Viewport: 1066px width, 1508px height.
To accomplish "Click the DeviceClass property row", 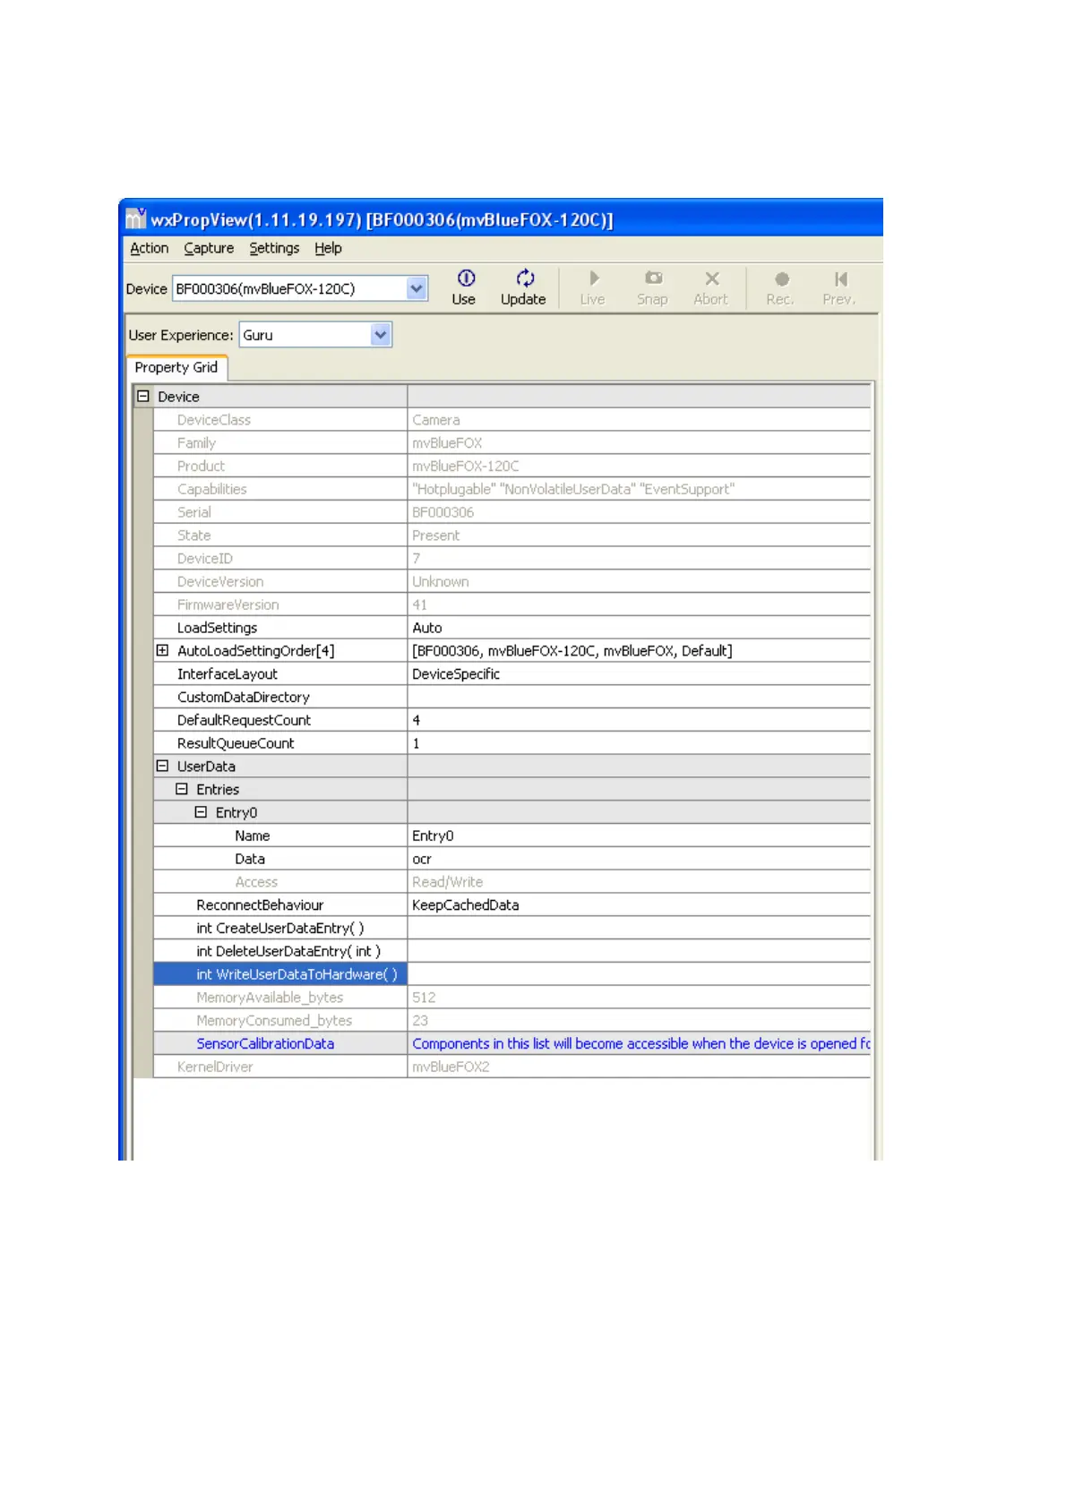I will 512,420.
